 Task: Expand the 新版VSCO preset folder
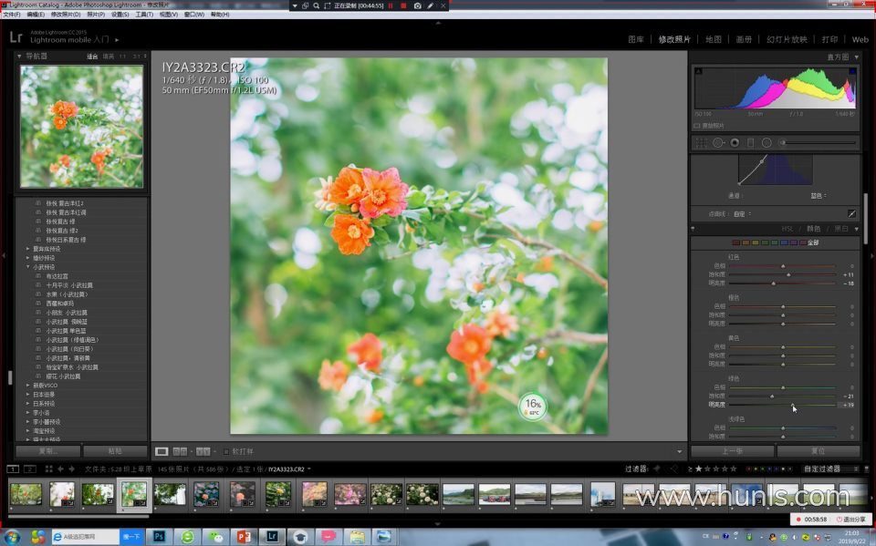click(x=28, y=386)
